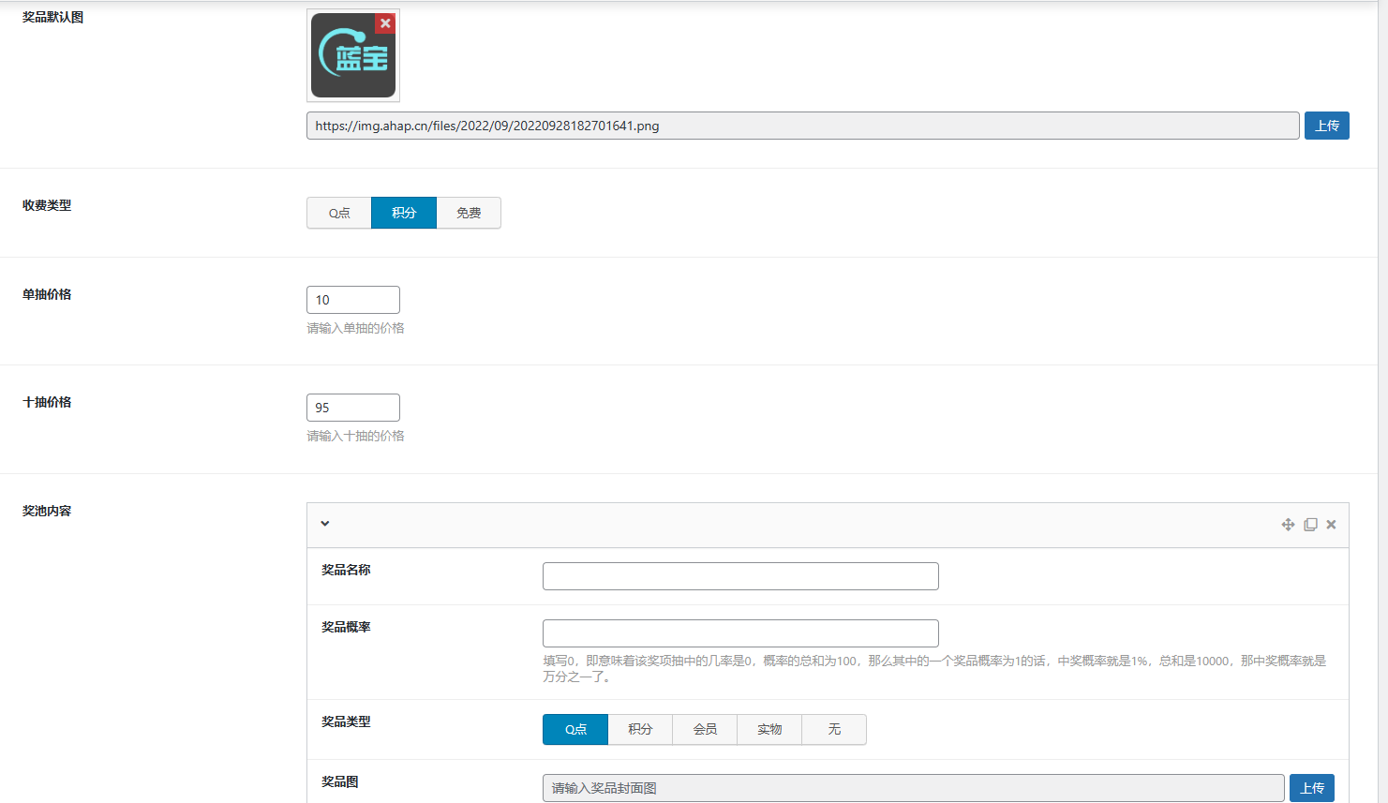Click 上传 button next to default image URL
The width and height of the screenshot is (1388, 803).
1326,126
